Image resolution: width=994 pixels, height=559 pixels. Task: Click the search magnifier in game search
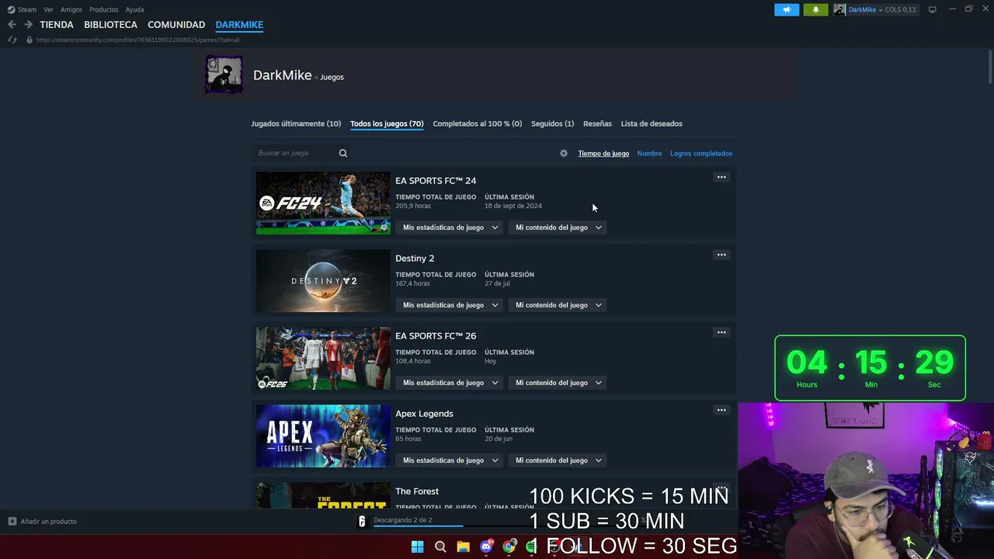point(343,153)
